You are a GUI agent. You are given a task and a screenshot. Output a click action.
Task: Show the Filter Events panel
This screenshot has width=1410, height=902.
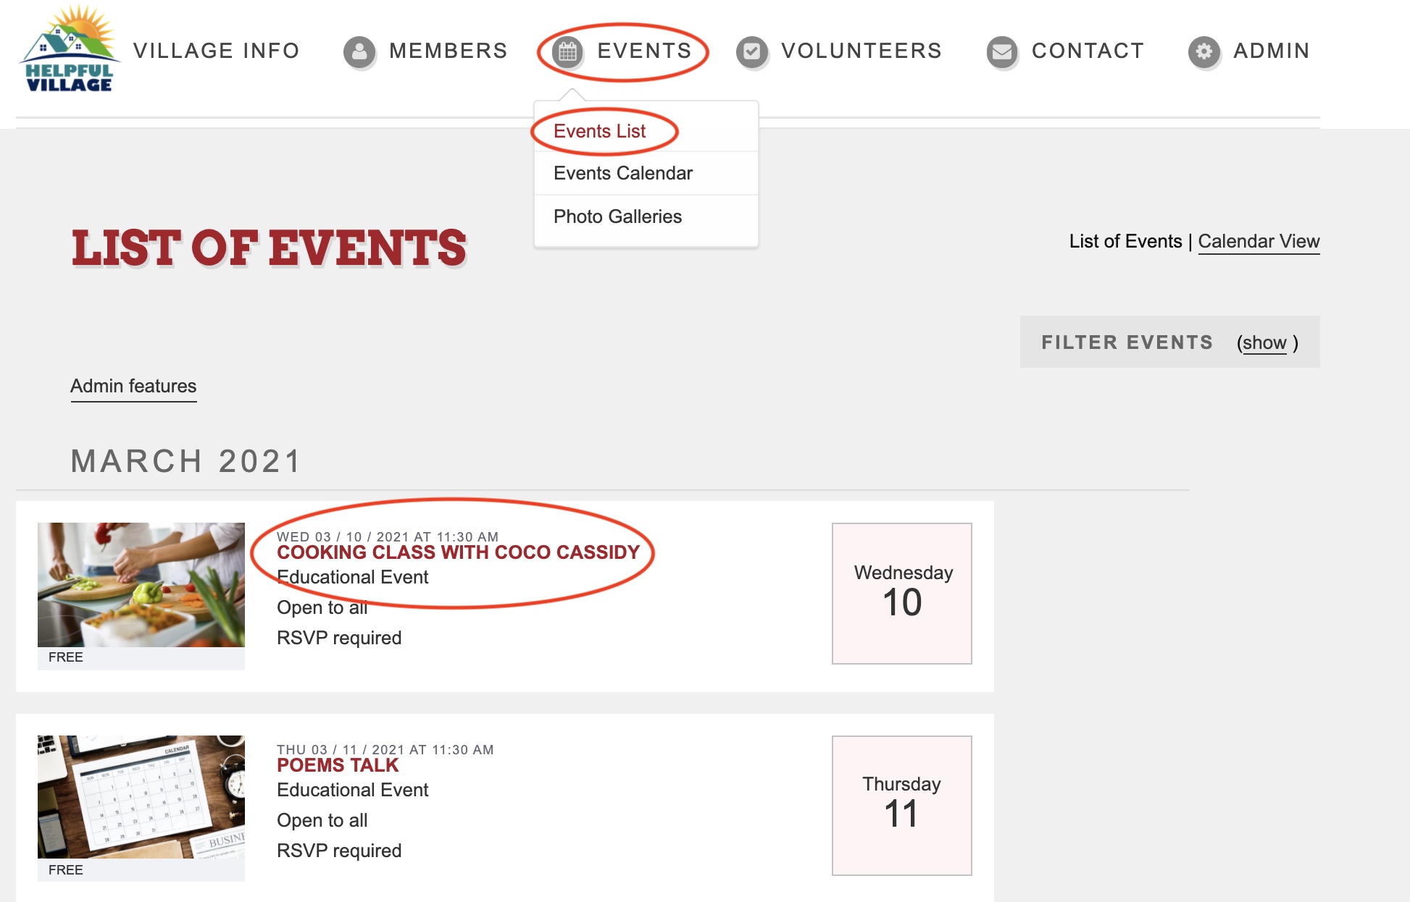(1264, 342)
